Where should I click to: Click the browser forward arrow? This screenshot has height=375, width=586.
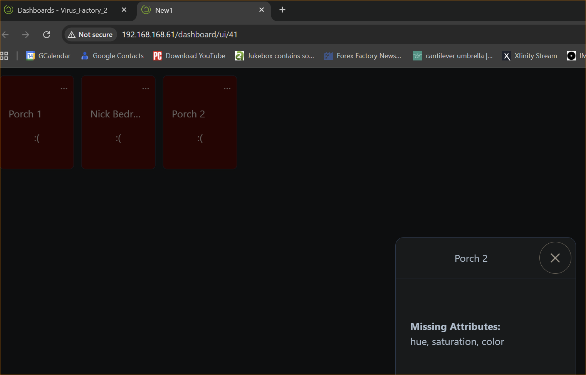pos(26,35)
